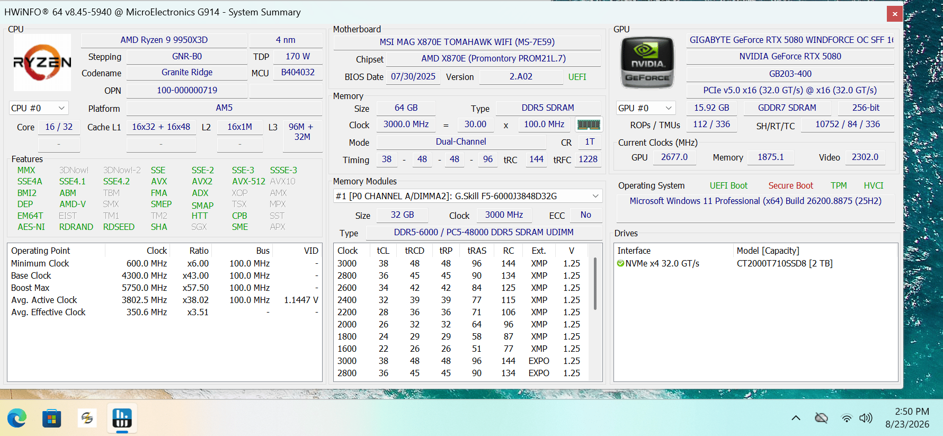Click the 16x1M L2 cache value
Screen dimensions: 943x436
click(240, 127)
